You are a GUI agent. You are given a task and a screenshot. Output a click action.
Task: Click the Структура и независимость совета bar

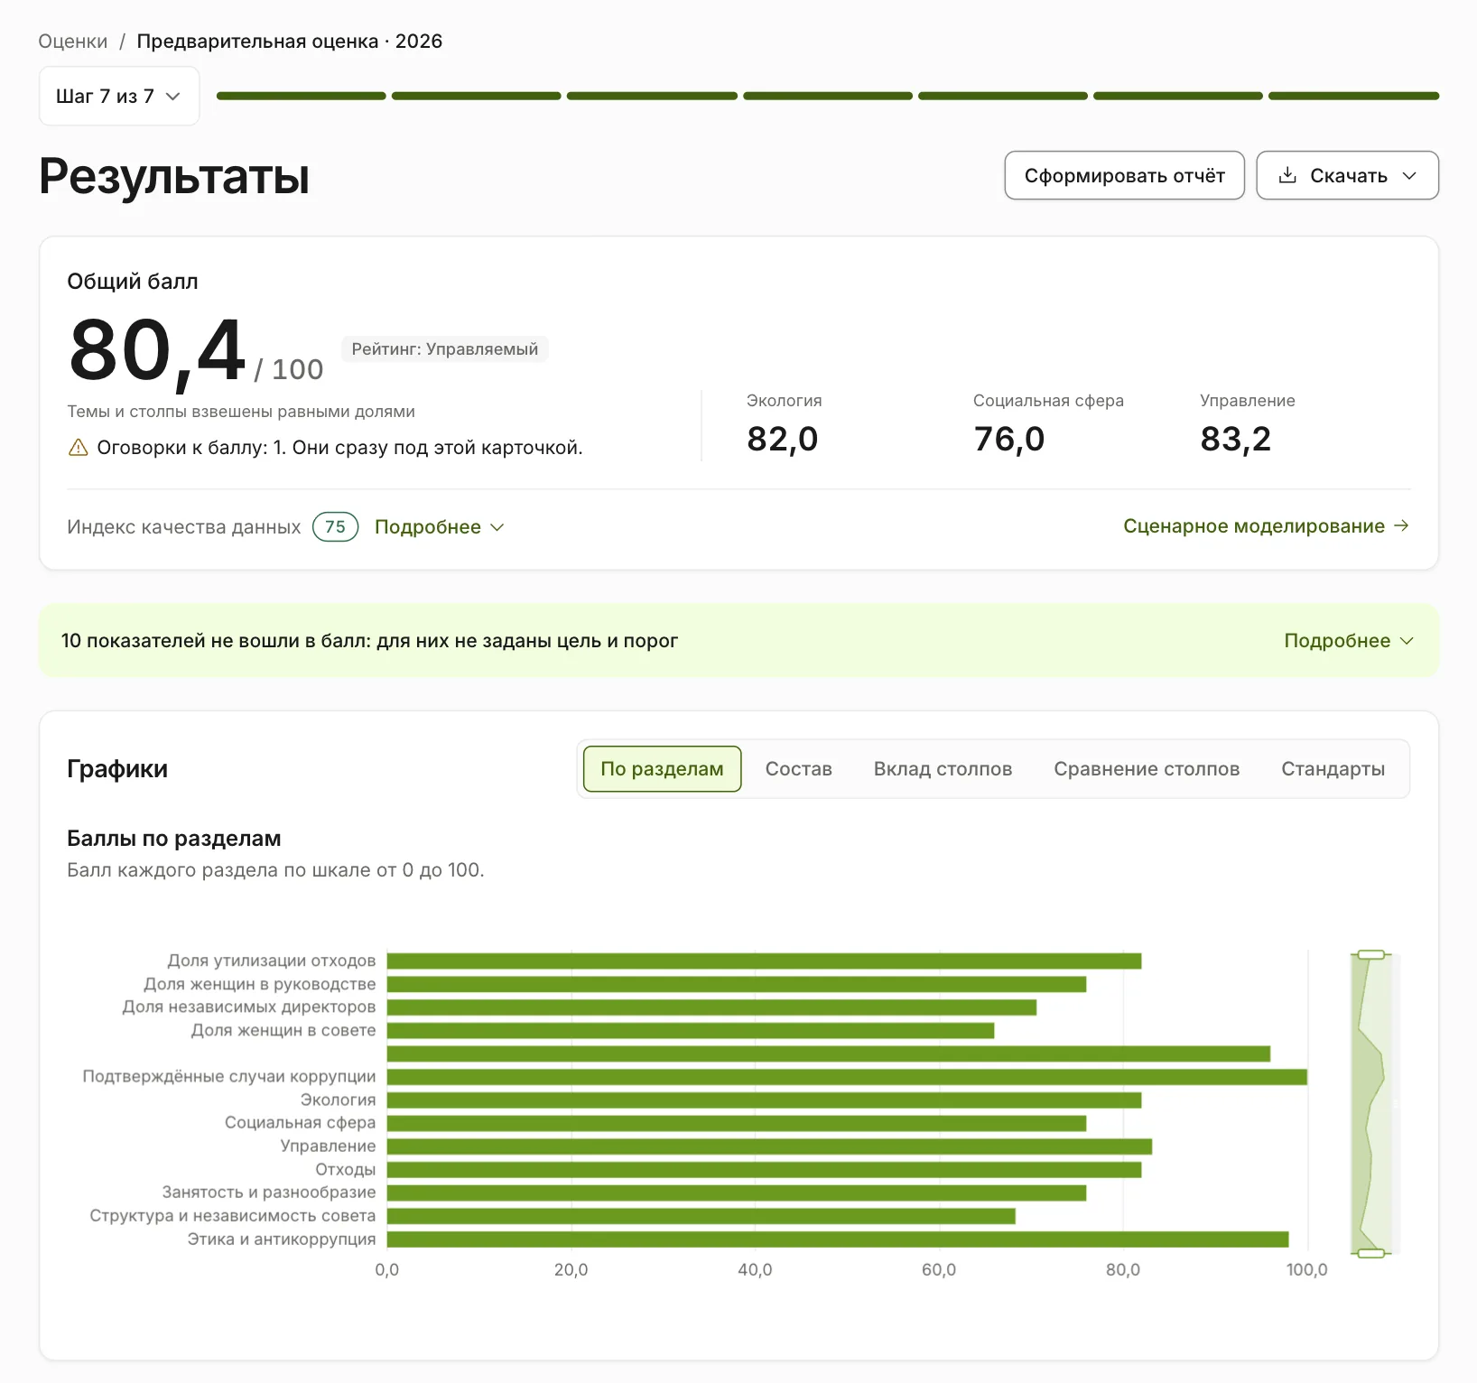[701, 1216]
